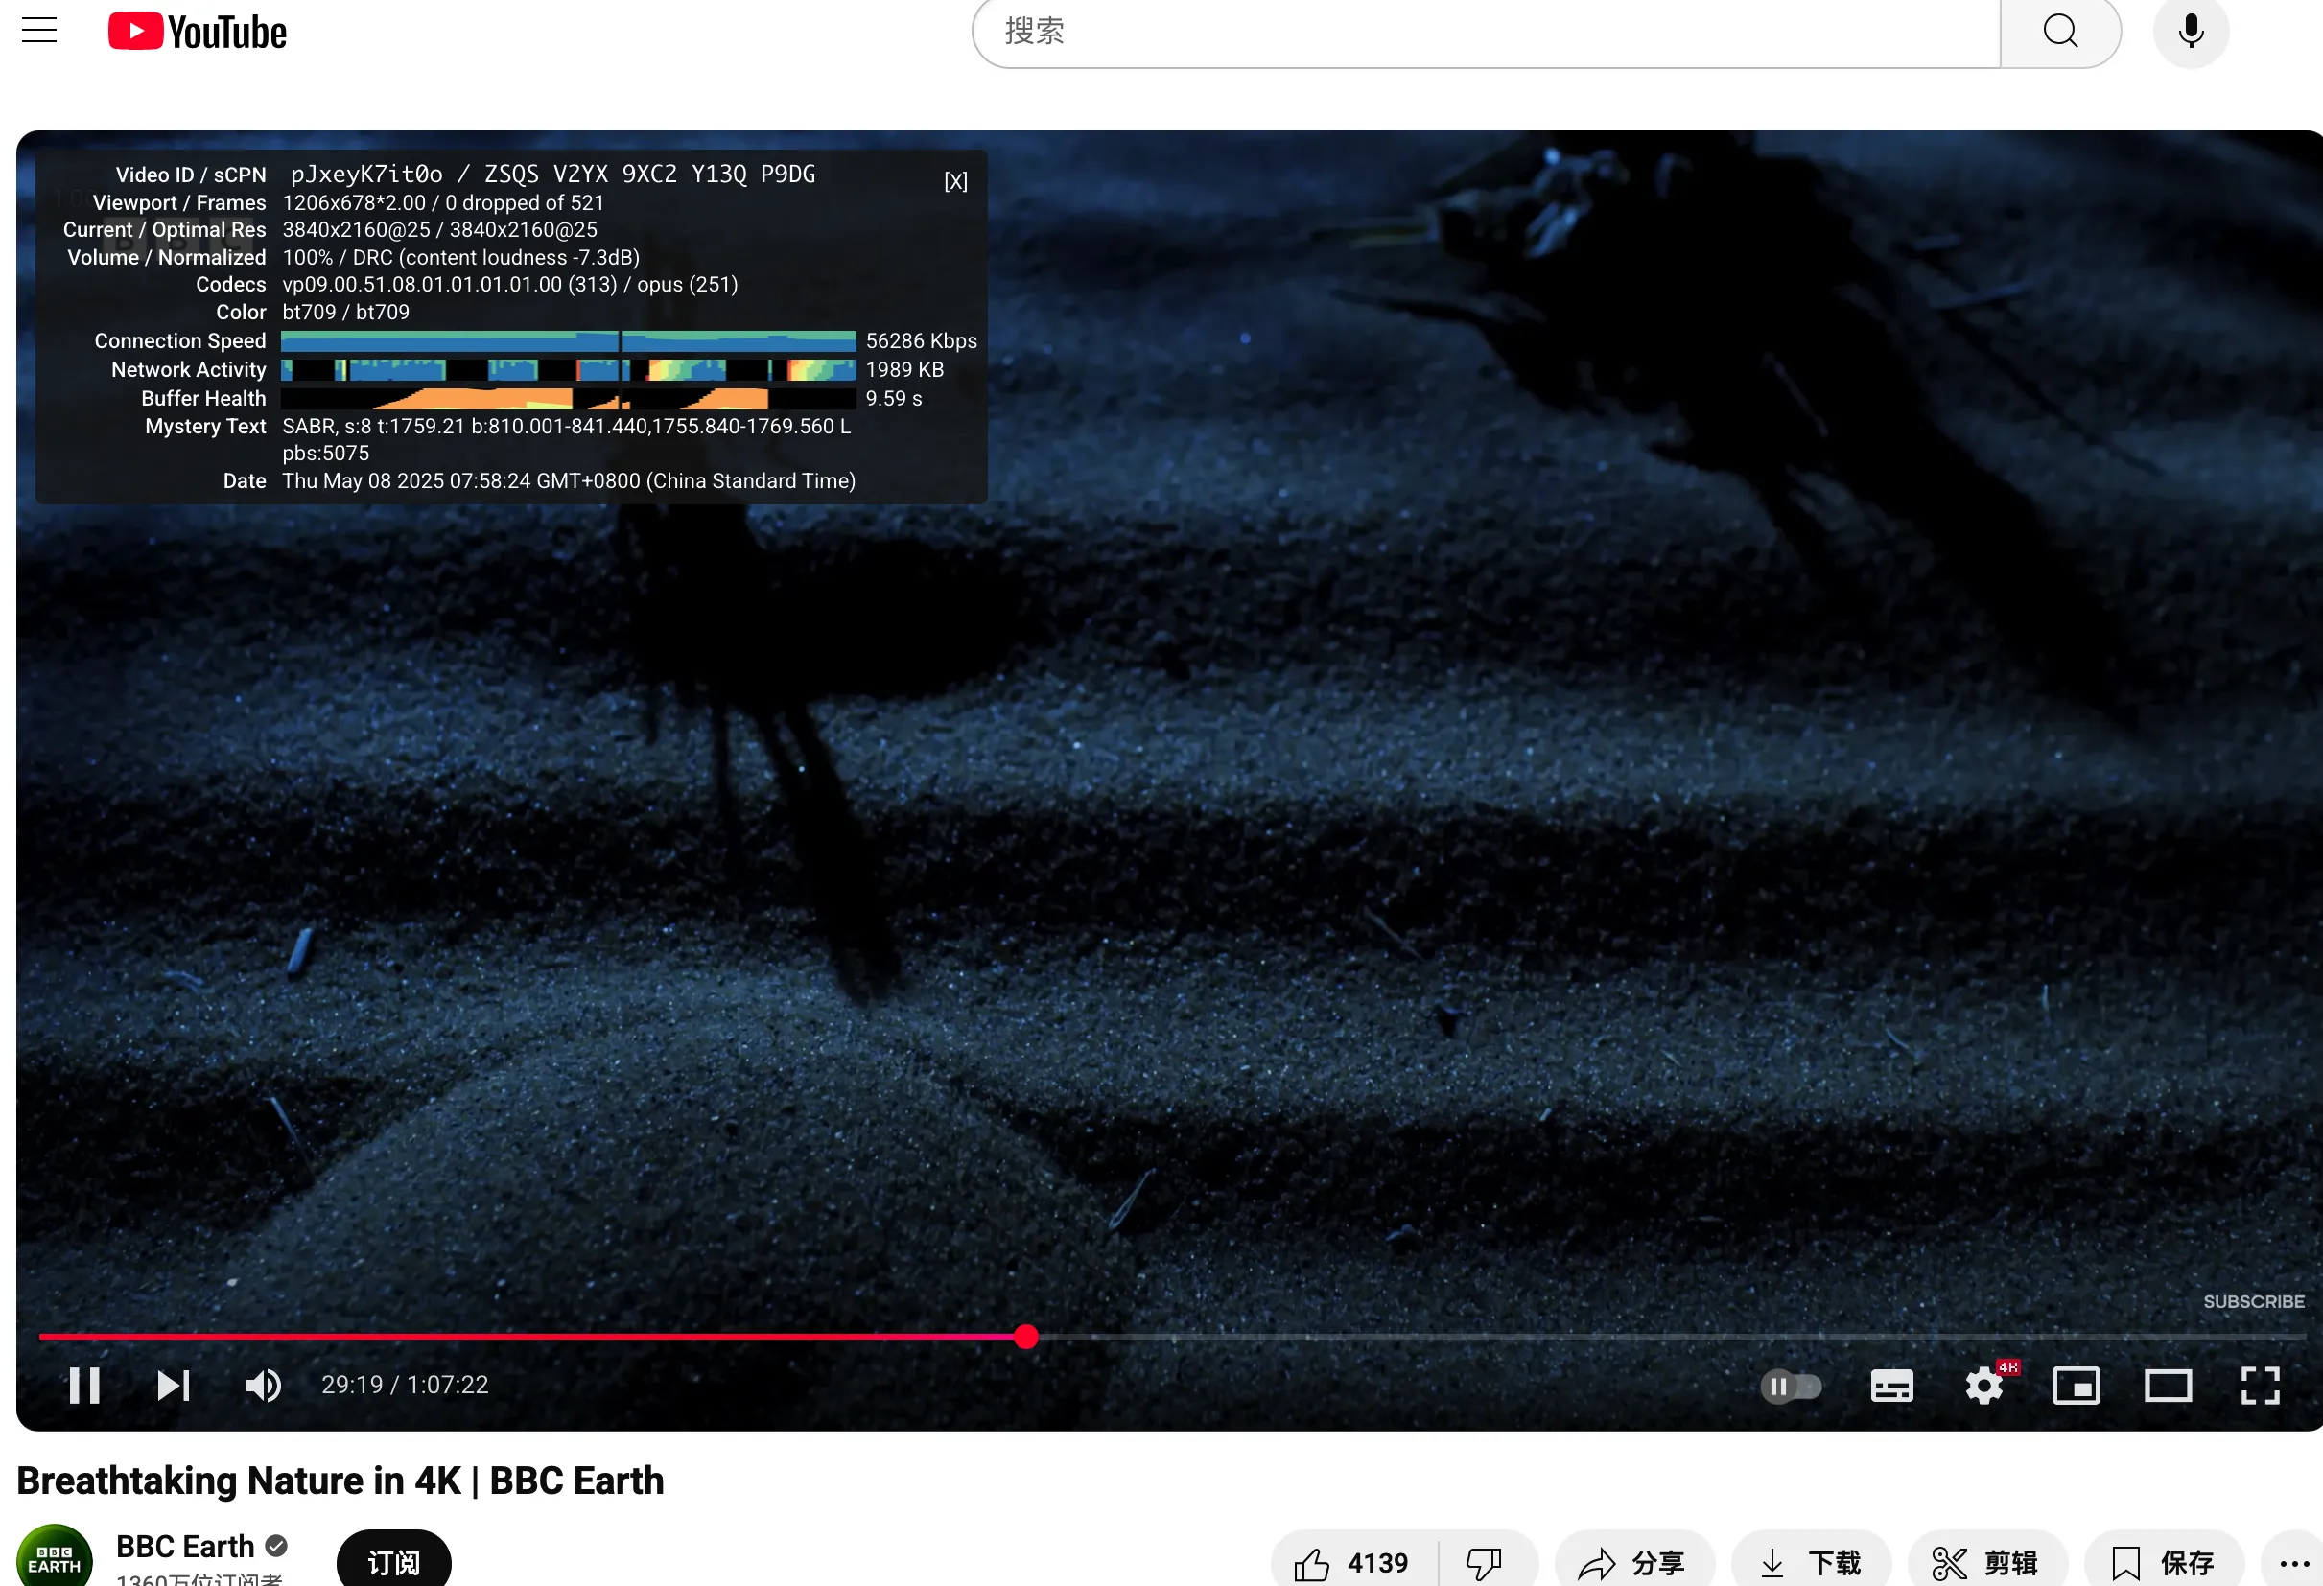Seek later on unplayed progress bar

click(x=1672, y=1336)
